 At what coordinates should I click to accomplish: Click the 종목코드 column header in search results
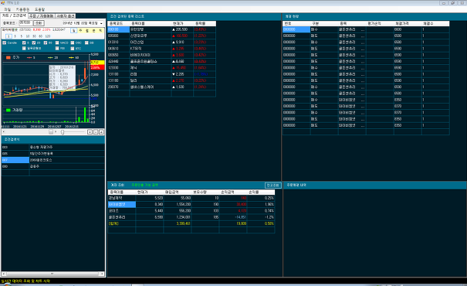119,23
